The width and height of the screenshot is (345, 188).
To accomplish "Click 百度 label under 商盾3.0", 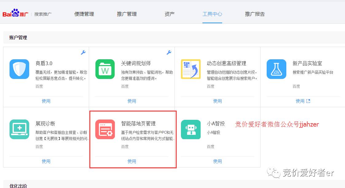I will tap(39, 86).
